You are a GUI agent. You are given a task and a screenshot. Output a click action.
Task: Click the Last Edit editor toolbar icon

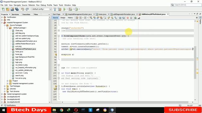(77, 18)
